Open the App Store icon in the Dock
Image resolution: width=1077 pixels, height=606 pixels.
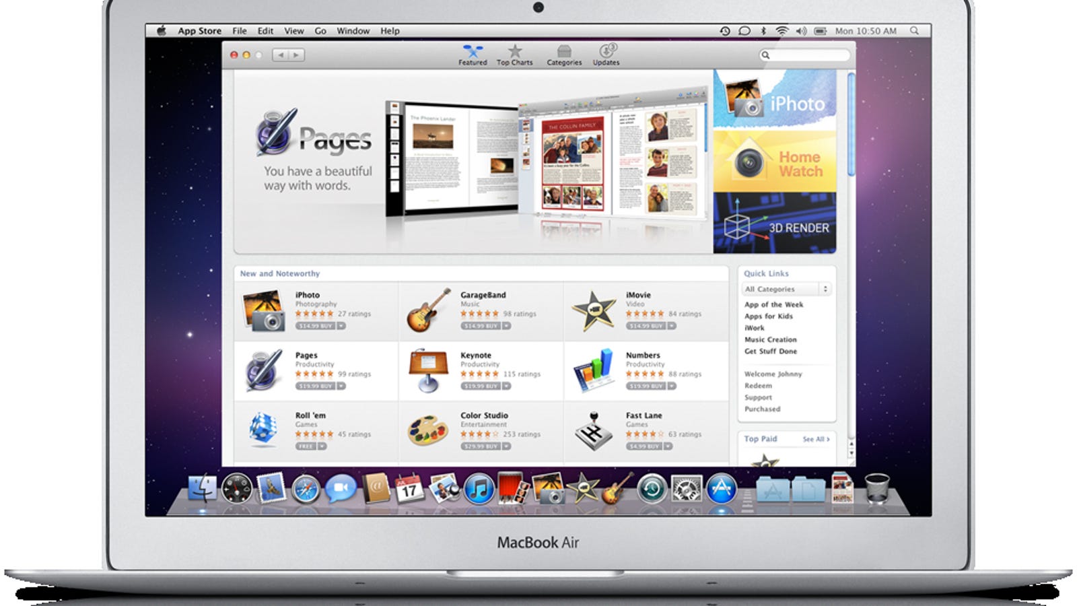click(x=721, y=489)
